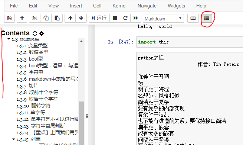Open the Insert menu
The width and height of the screenshot is (243, 145).
pos(76,6)
